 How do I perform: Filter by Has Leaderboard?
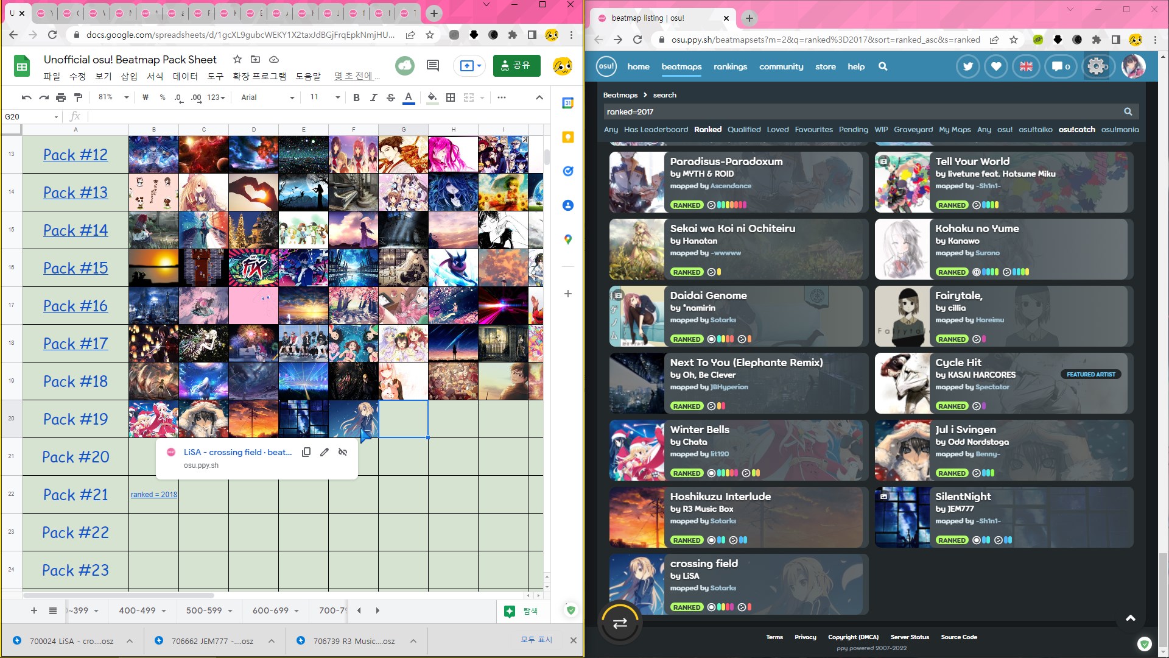click(x=656, y=129)
